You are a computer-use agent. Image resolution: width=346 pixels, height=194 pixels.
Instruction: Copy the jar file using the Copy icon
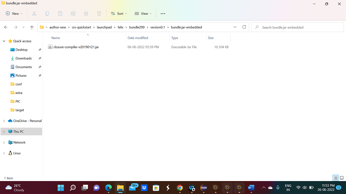coord(47,14)
